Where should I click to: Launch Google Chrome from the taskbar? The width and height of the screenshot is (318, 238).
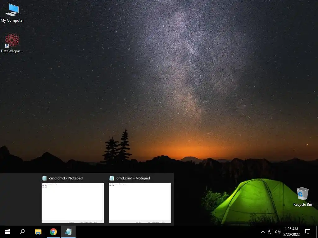[x=53, y=232]
